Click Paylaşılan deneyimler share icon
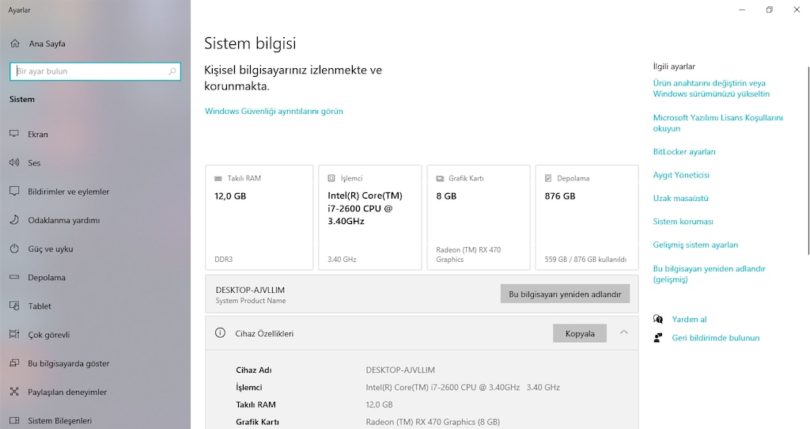 point(14,392)
